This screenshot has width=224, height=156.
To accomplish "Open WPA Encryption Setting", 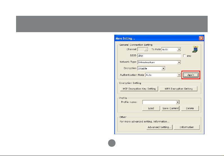I will 179,89.
